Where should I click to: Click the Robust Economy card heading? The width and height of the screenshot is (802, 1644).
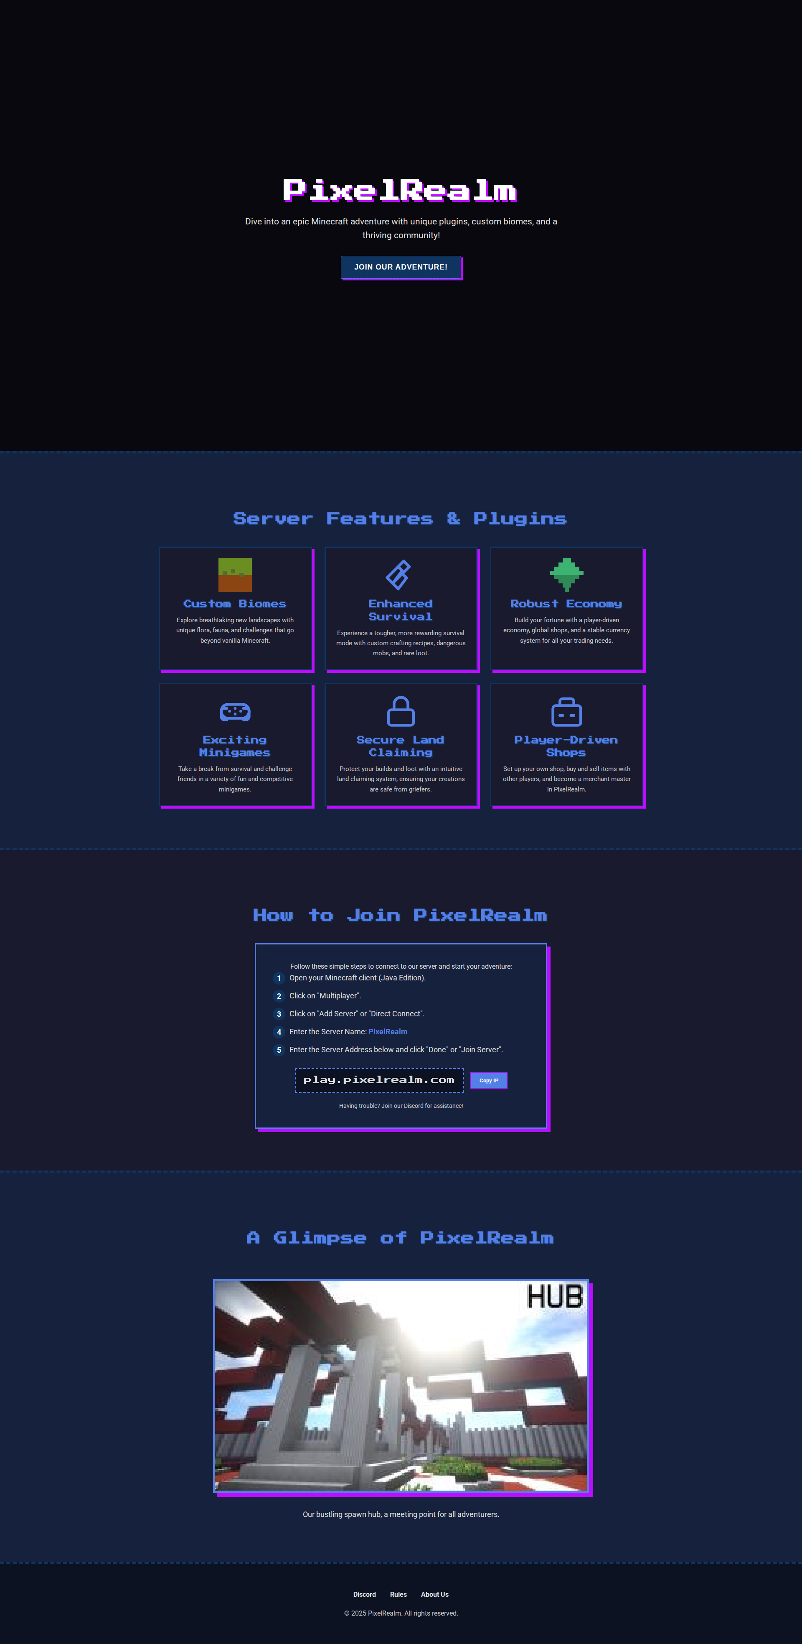(566, 604)
